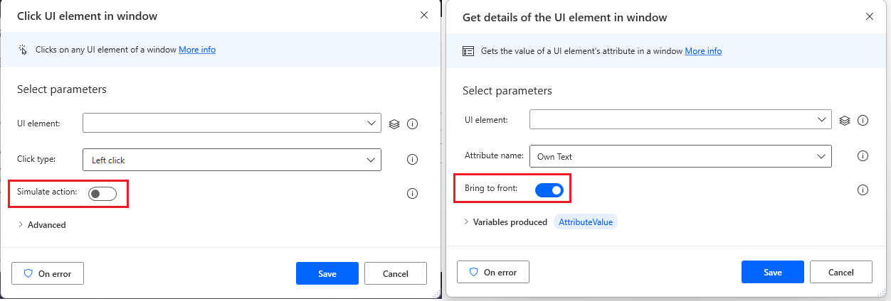Click the info icon beside Bring to front

[x=863, y=190]
